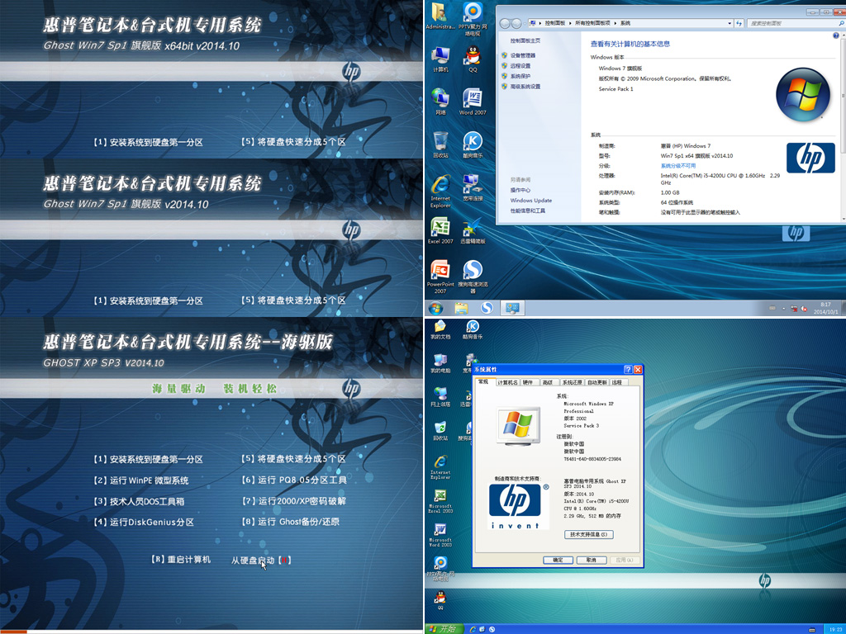
Task: Open 设备管理器 link
Action: pos(523,55)
